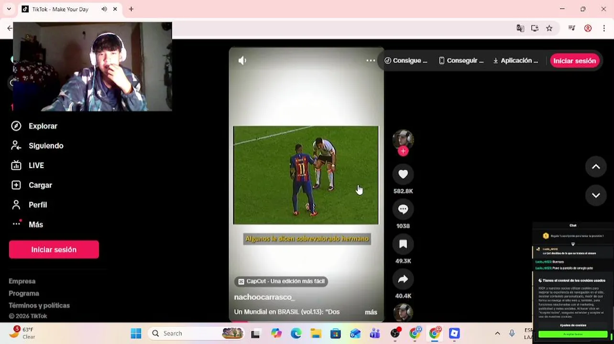Open the Roblox icon on the taskbar
The image size is (614, 344).
pos(454,333)
